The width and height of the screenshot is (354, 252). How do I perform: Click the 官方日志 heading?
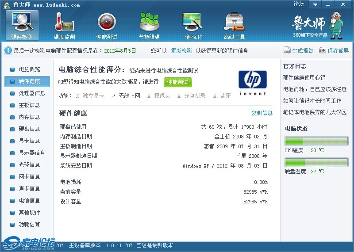[x=294, y=66]
